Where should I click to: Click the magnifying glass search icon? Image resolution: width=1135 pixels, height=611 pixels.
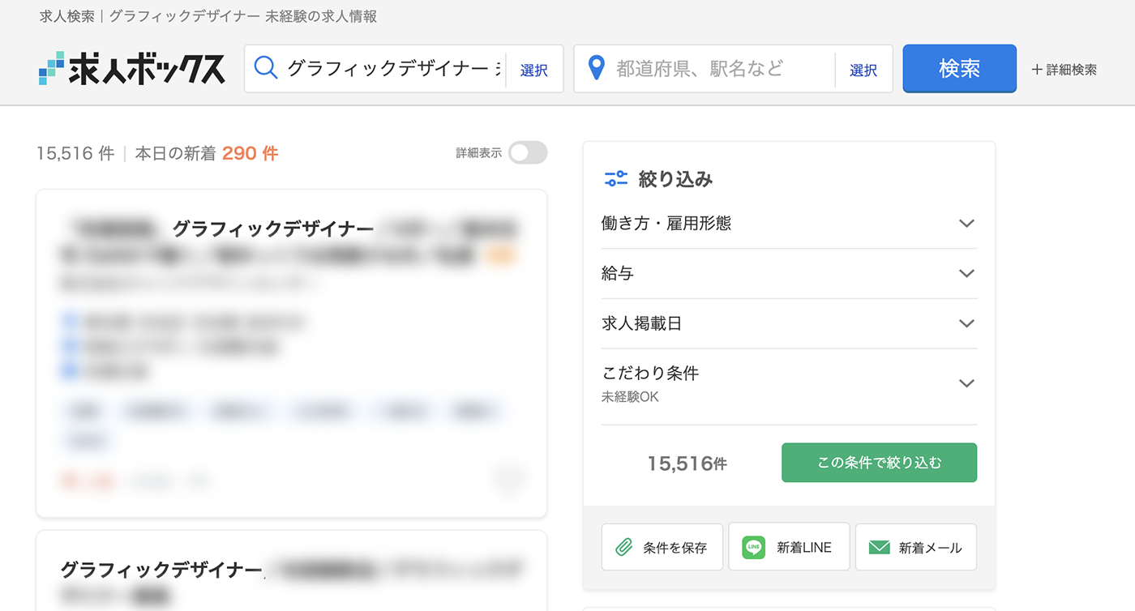[266, 67]
